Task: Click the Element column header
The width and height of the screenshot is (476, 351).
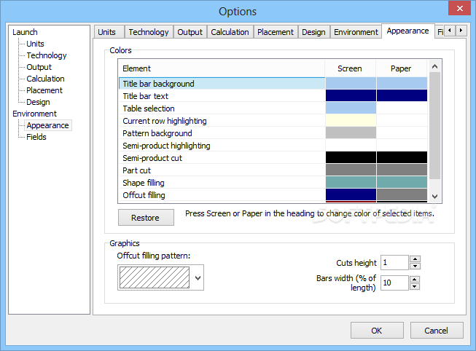Action: tap(222, 68)
